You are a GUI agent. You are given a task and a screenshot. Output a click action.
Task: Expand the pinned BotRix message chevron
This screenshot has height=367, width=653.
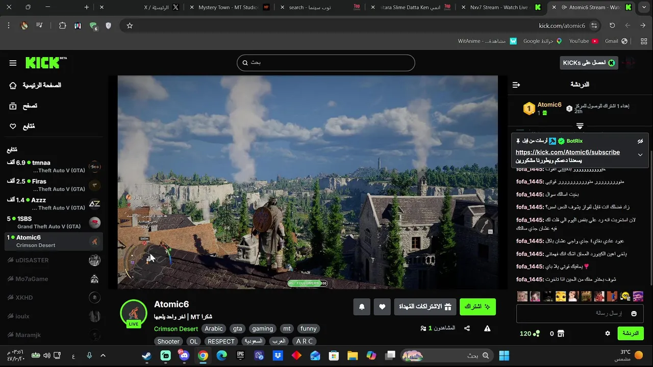(x=640, y=155)
